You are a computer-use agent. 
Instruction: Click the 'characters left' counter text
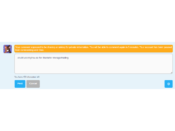(27, 77)
